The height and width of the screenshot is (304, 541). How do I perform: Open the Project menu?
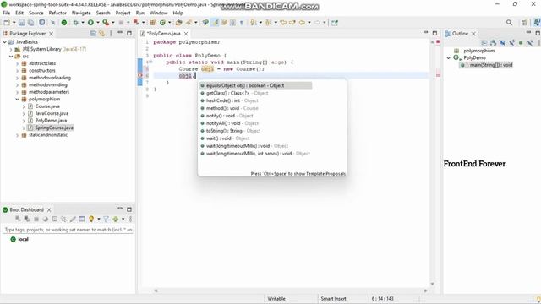[123, 13]
